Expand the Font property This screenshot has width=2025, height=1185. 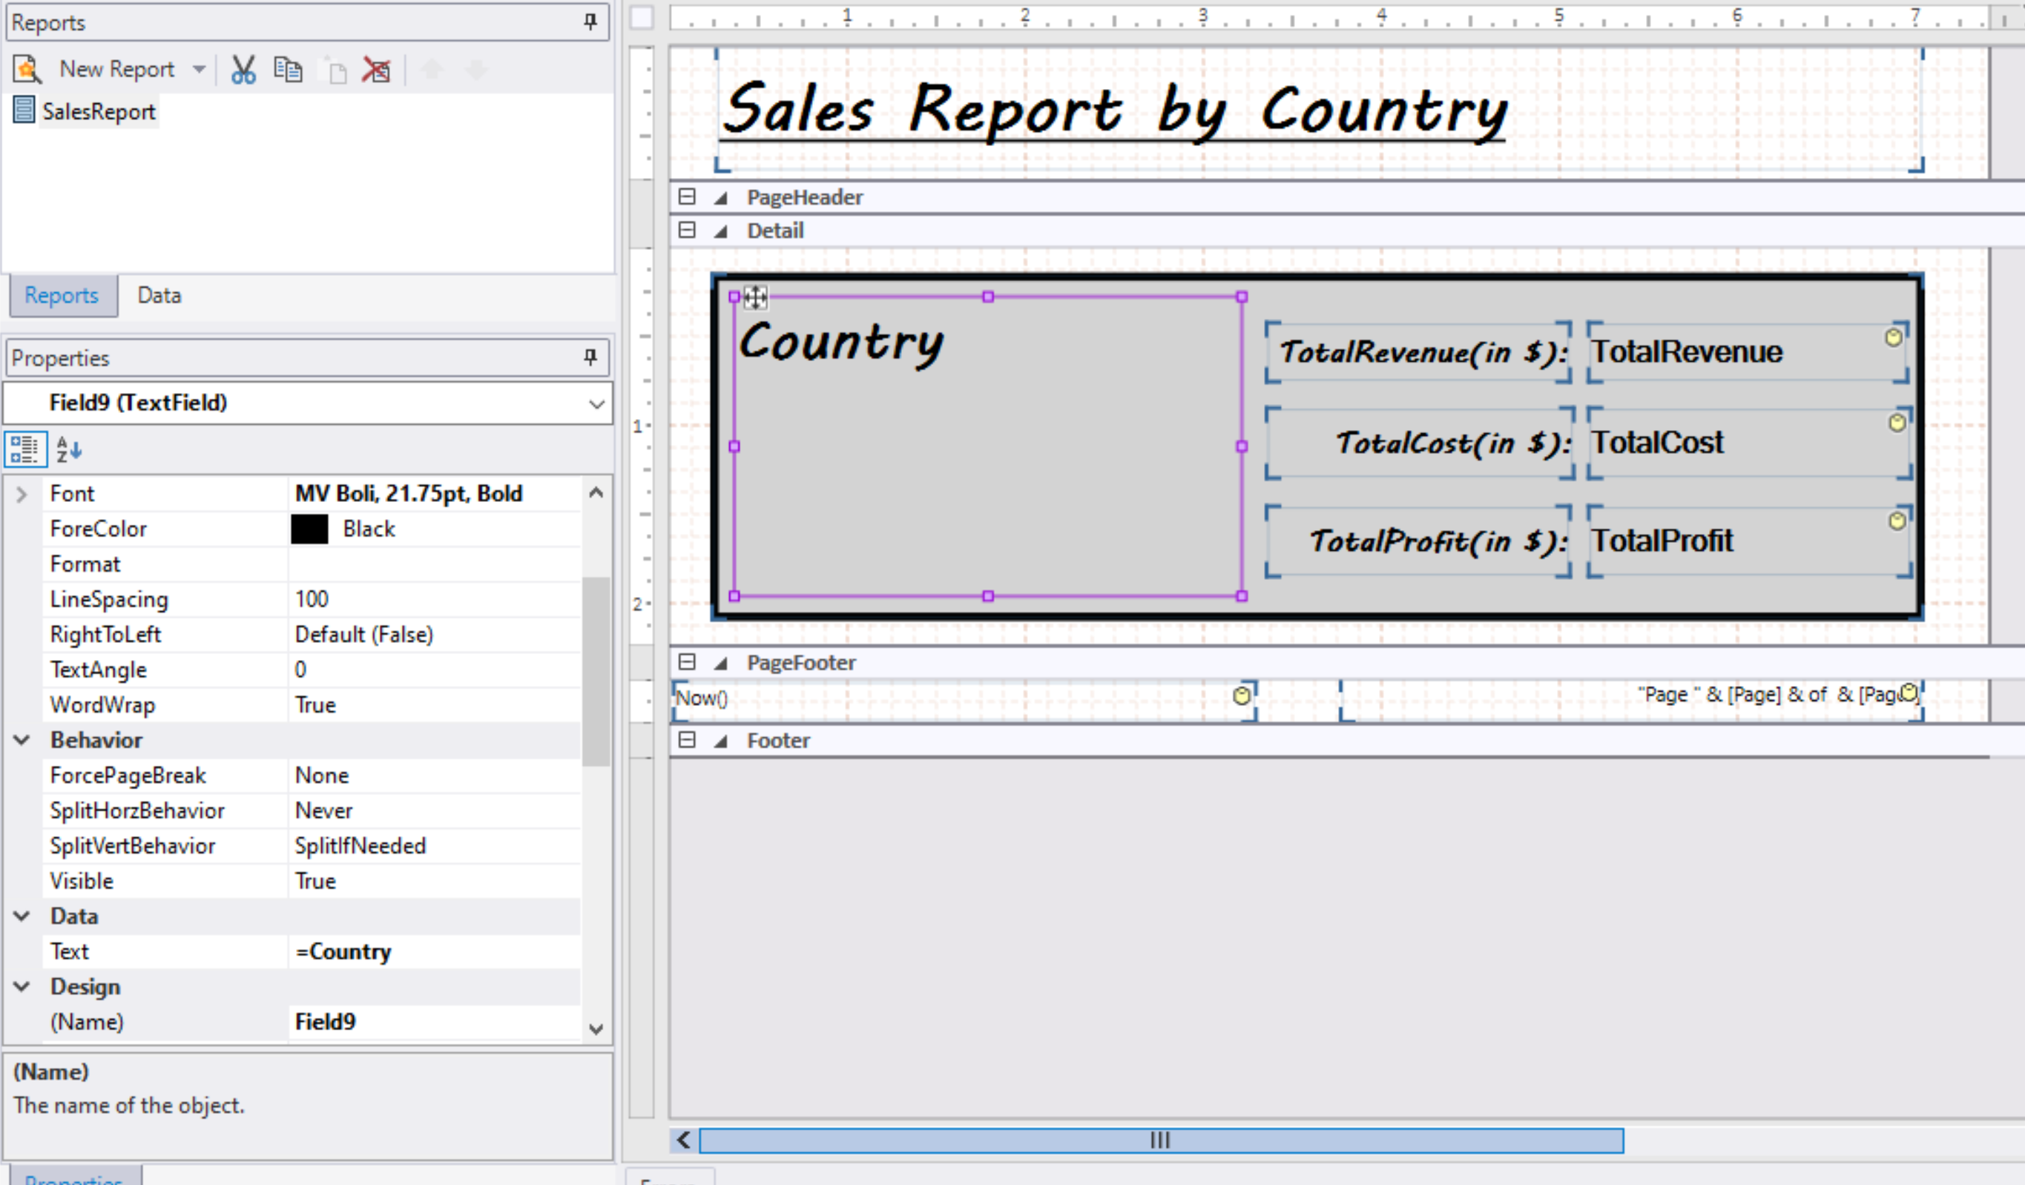coord(22,494)
